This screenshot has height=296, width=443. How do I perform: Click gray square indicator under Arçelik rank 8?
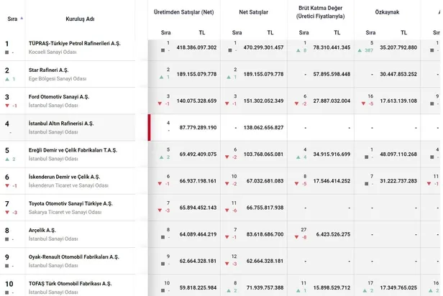[7, 238]
